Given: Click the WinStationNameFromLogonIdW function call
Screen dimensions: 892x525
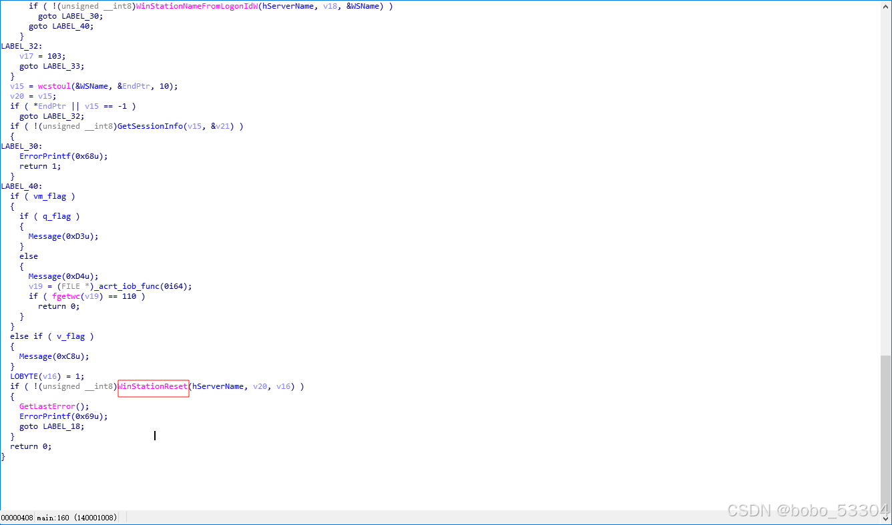Looking at the screenshot, I should 196,6.
